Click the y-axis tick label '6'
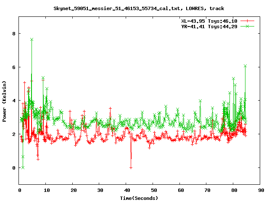 14,67
